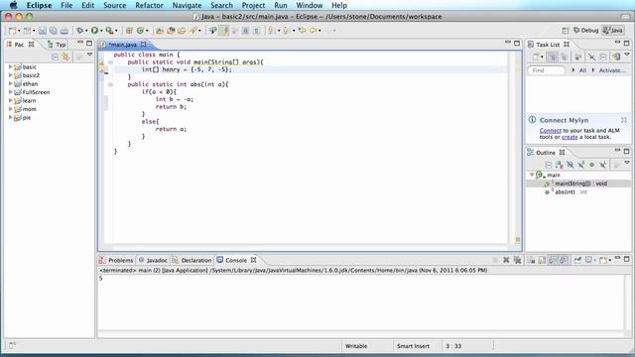The height and width of the screenshot is (357, 635).
Task: Collapse main class in Outline
Action: [x=532, y=175]
